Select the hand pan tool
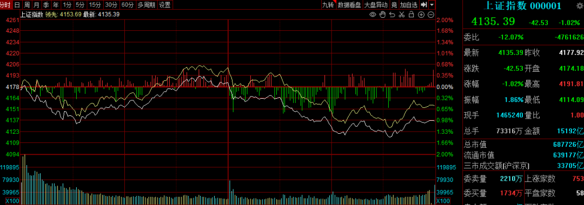 point(382,15)
